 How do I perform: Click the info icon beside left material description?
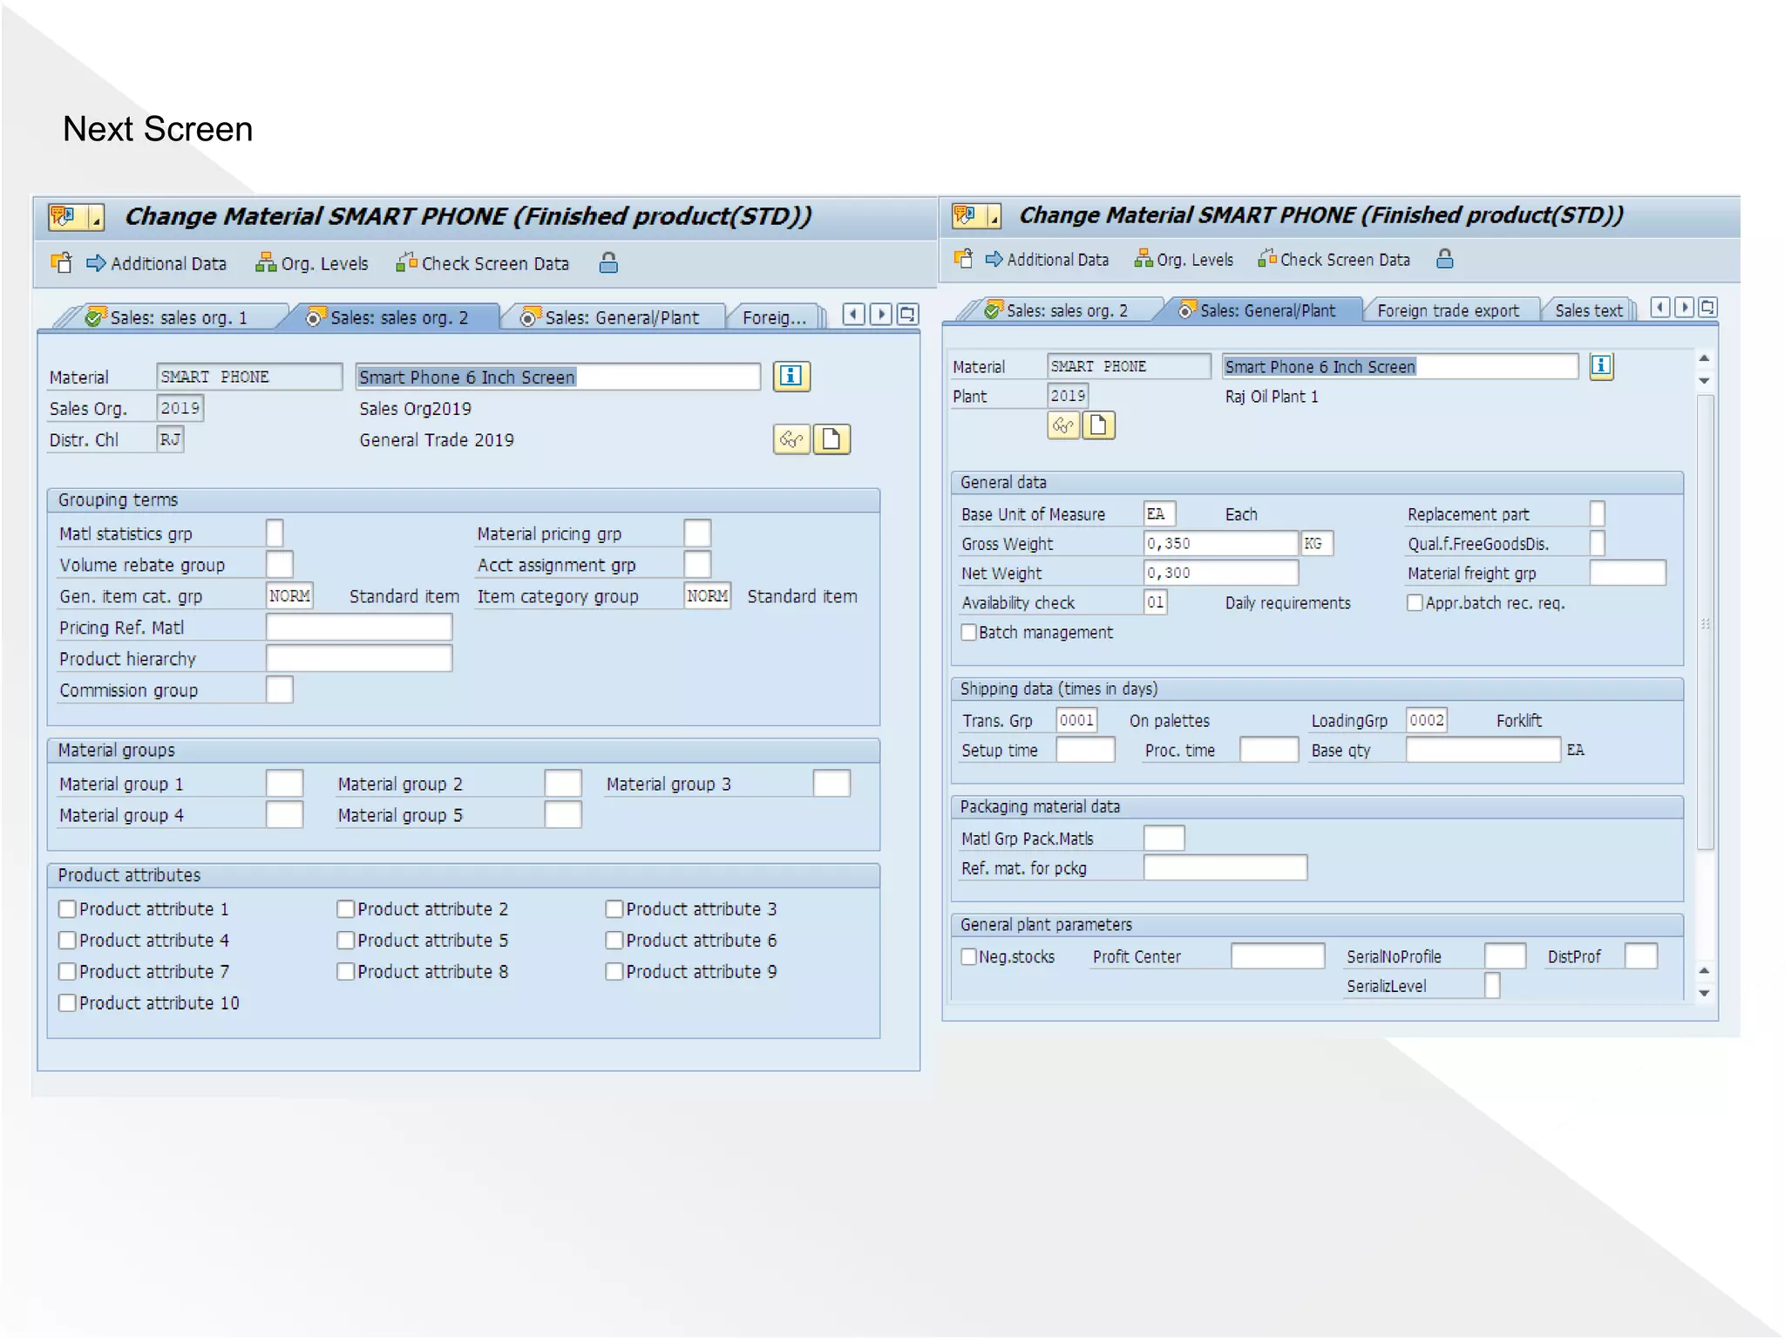click(791, 377)
